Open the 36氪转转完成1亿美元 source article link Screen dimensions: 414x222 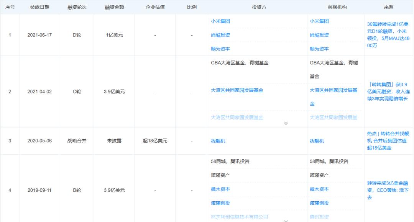click(388, 35)
